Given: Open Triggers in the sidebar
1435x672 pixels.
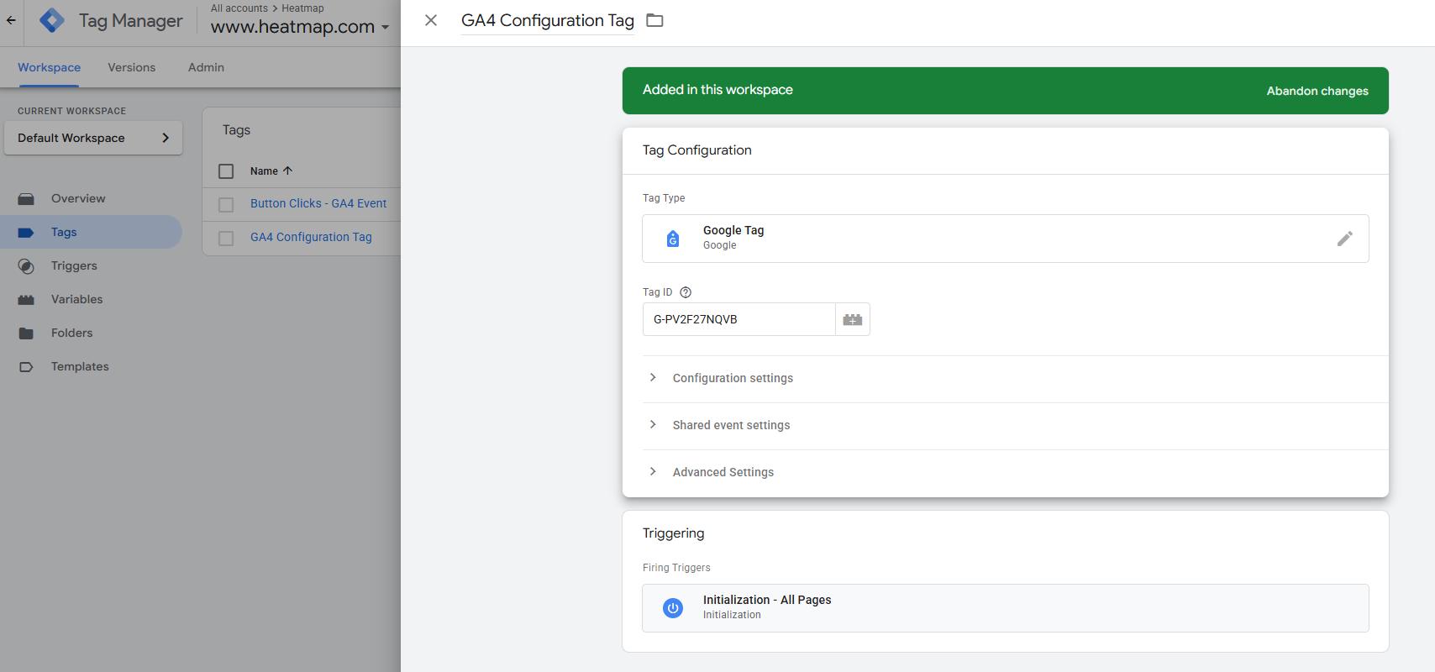Looking at the screenshot, I should (x=74, y=265).
